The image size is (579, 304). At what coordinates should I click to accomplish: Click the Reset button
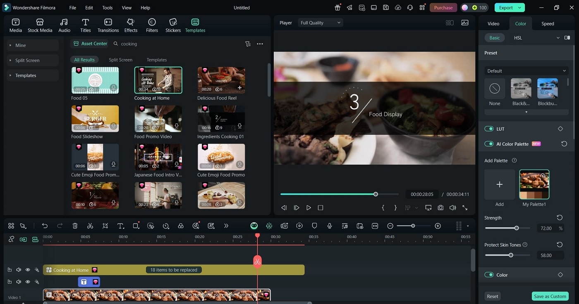[492, 296]
